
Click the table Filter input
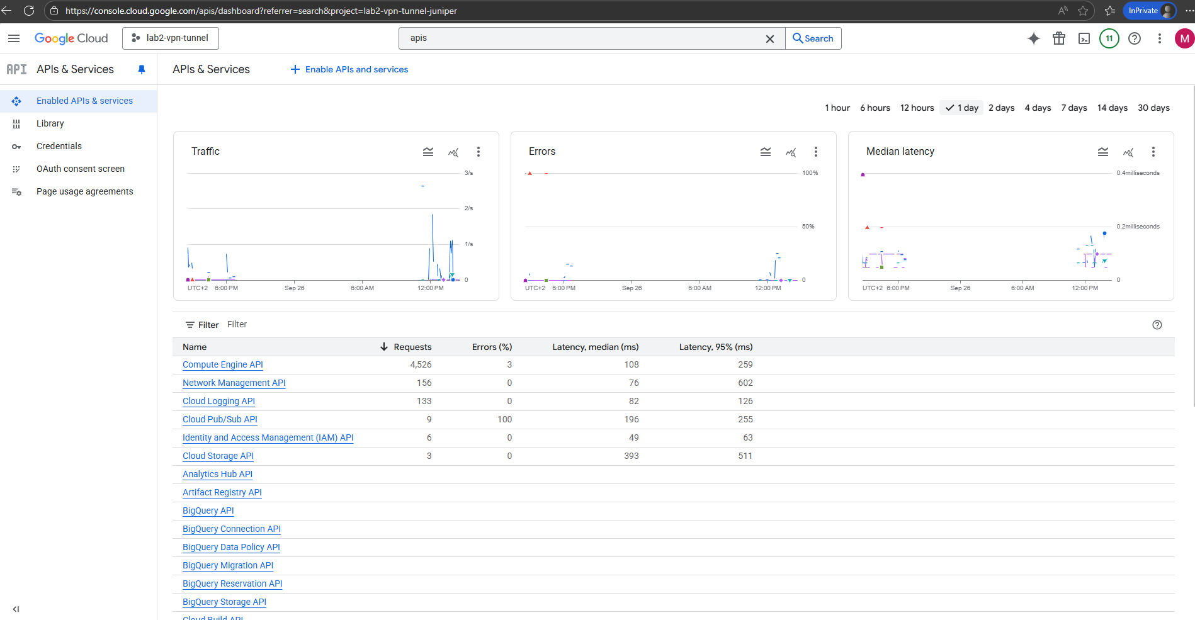[680, 325]
